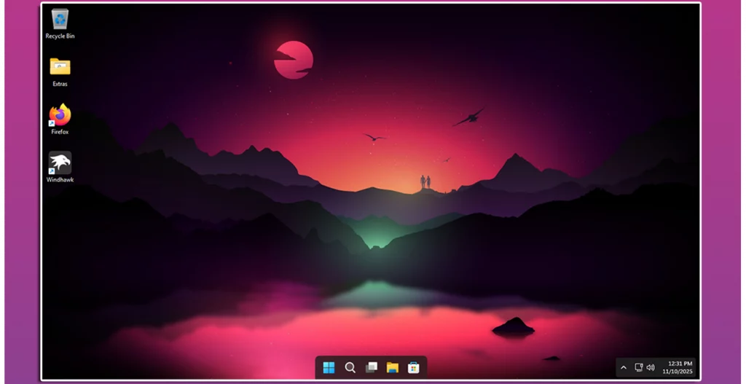Open Task View from the taskbar
Viewport: 746px width, 384px height.
coord(371,367)
